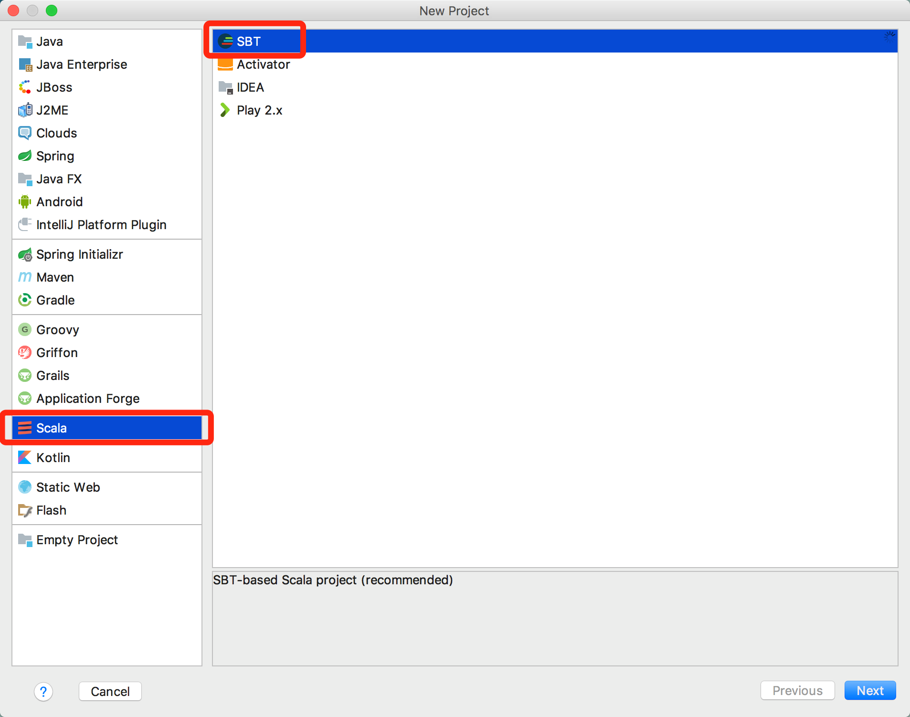The height and width of the screenshot is (717, 910).
Task: Click the Scala stripes icon
Action: point(25,428)
